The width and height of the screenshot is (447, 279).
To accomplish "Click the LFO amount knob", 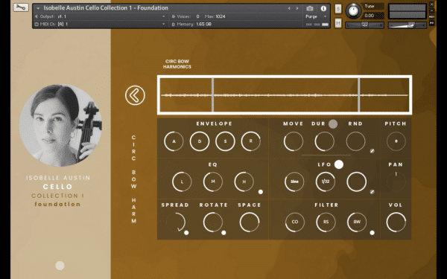I will (x=357, y=182).
